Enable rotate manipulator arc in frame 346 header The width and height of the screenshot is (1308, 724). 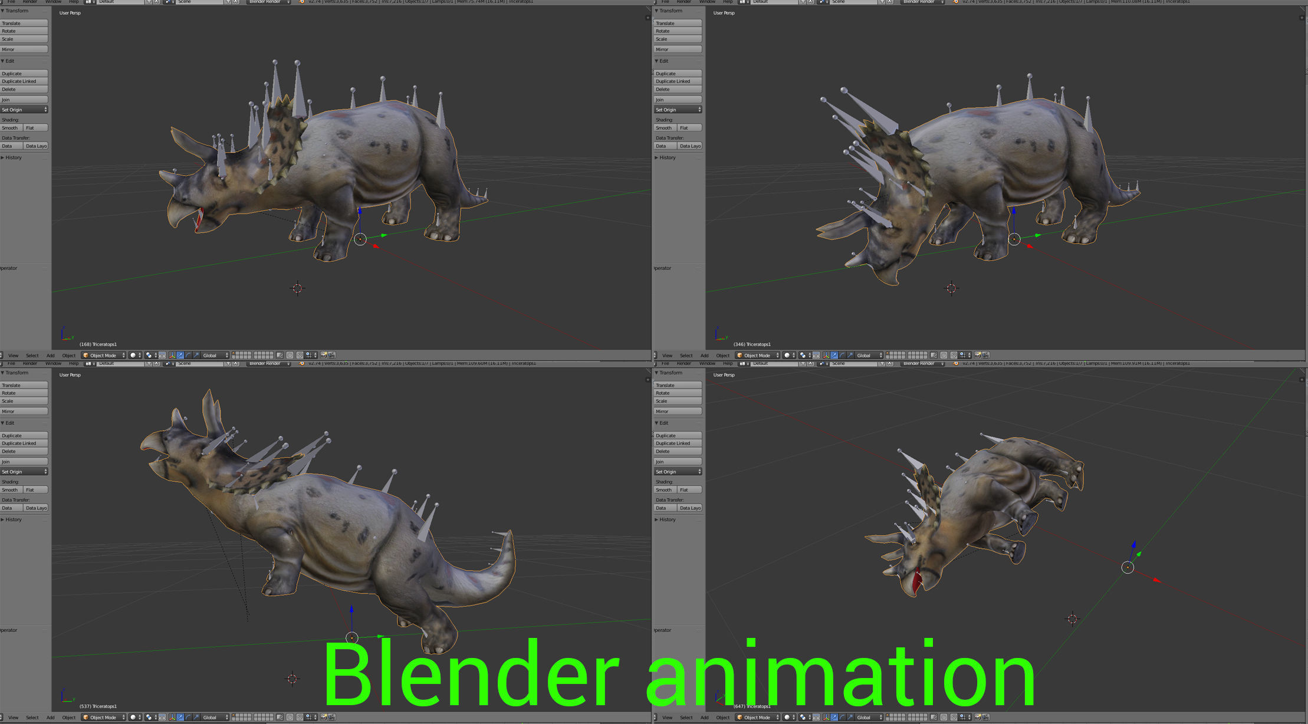click(x=842, y=355)
